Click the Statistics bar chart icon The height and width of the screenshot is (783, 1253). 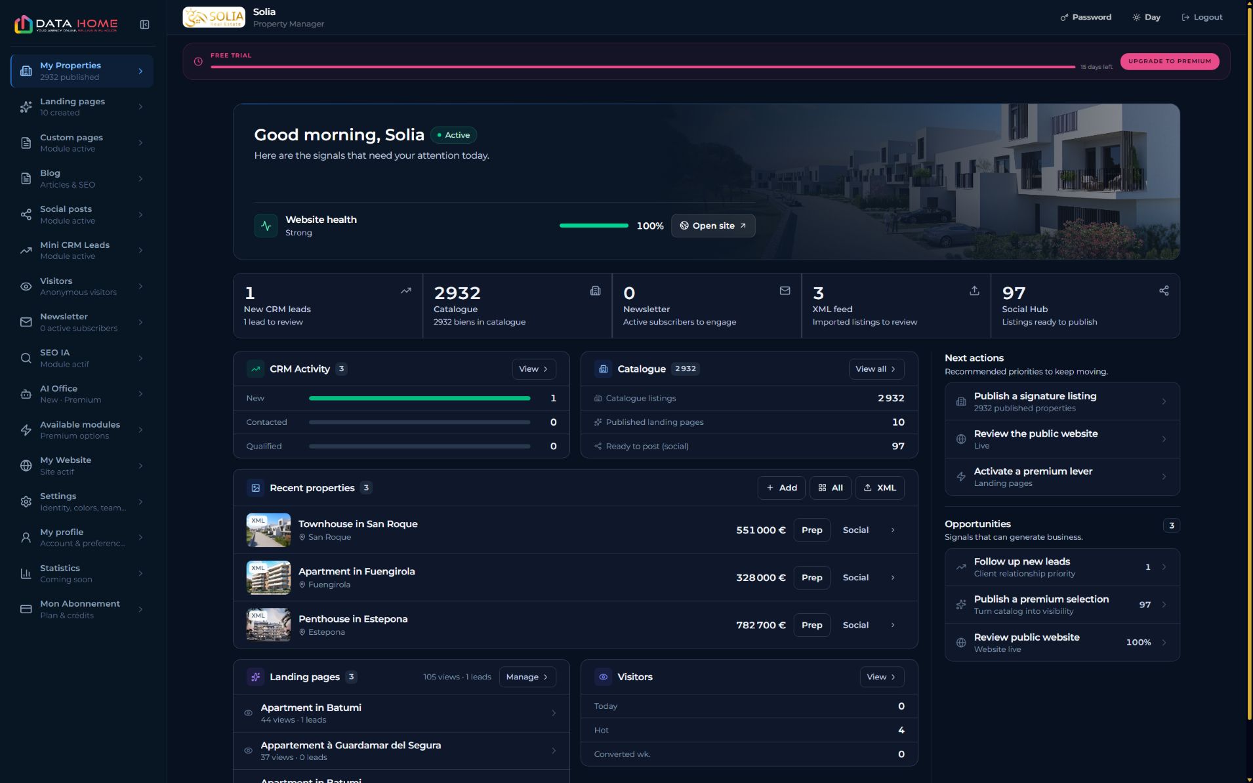(x=26, y=574)
